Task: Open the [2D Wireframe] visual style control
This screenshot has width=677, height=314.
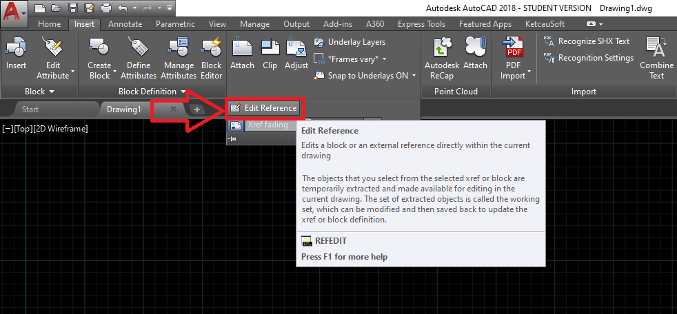Action: click(x=61, y=128)
